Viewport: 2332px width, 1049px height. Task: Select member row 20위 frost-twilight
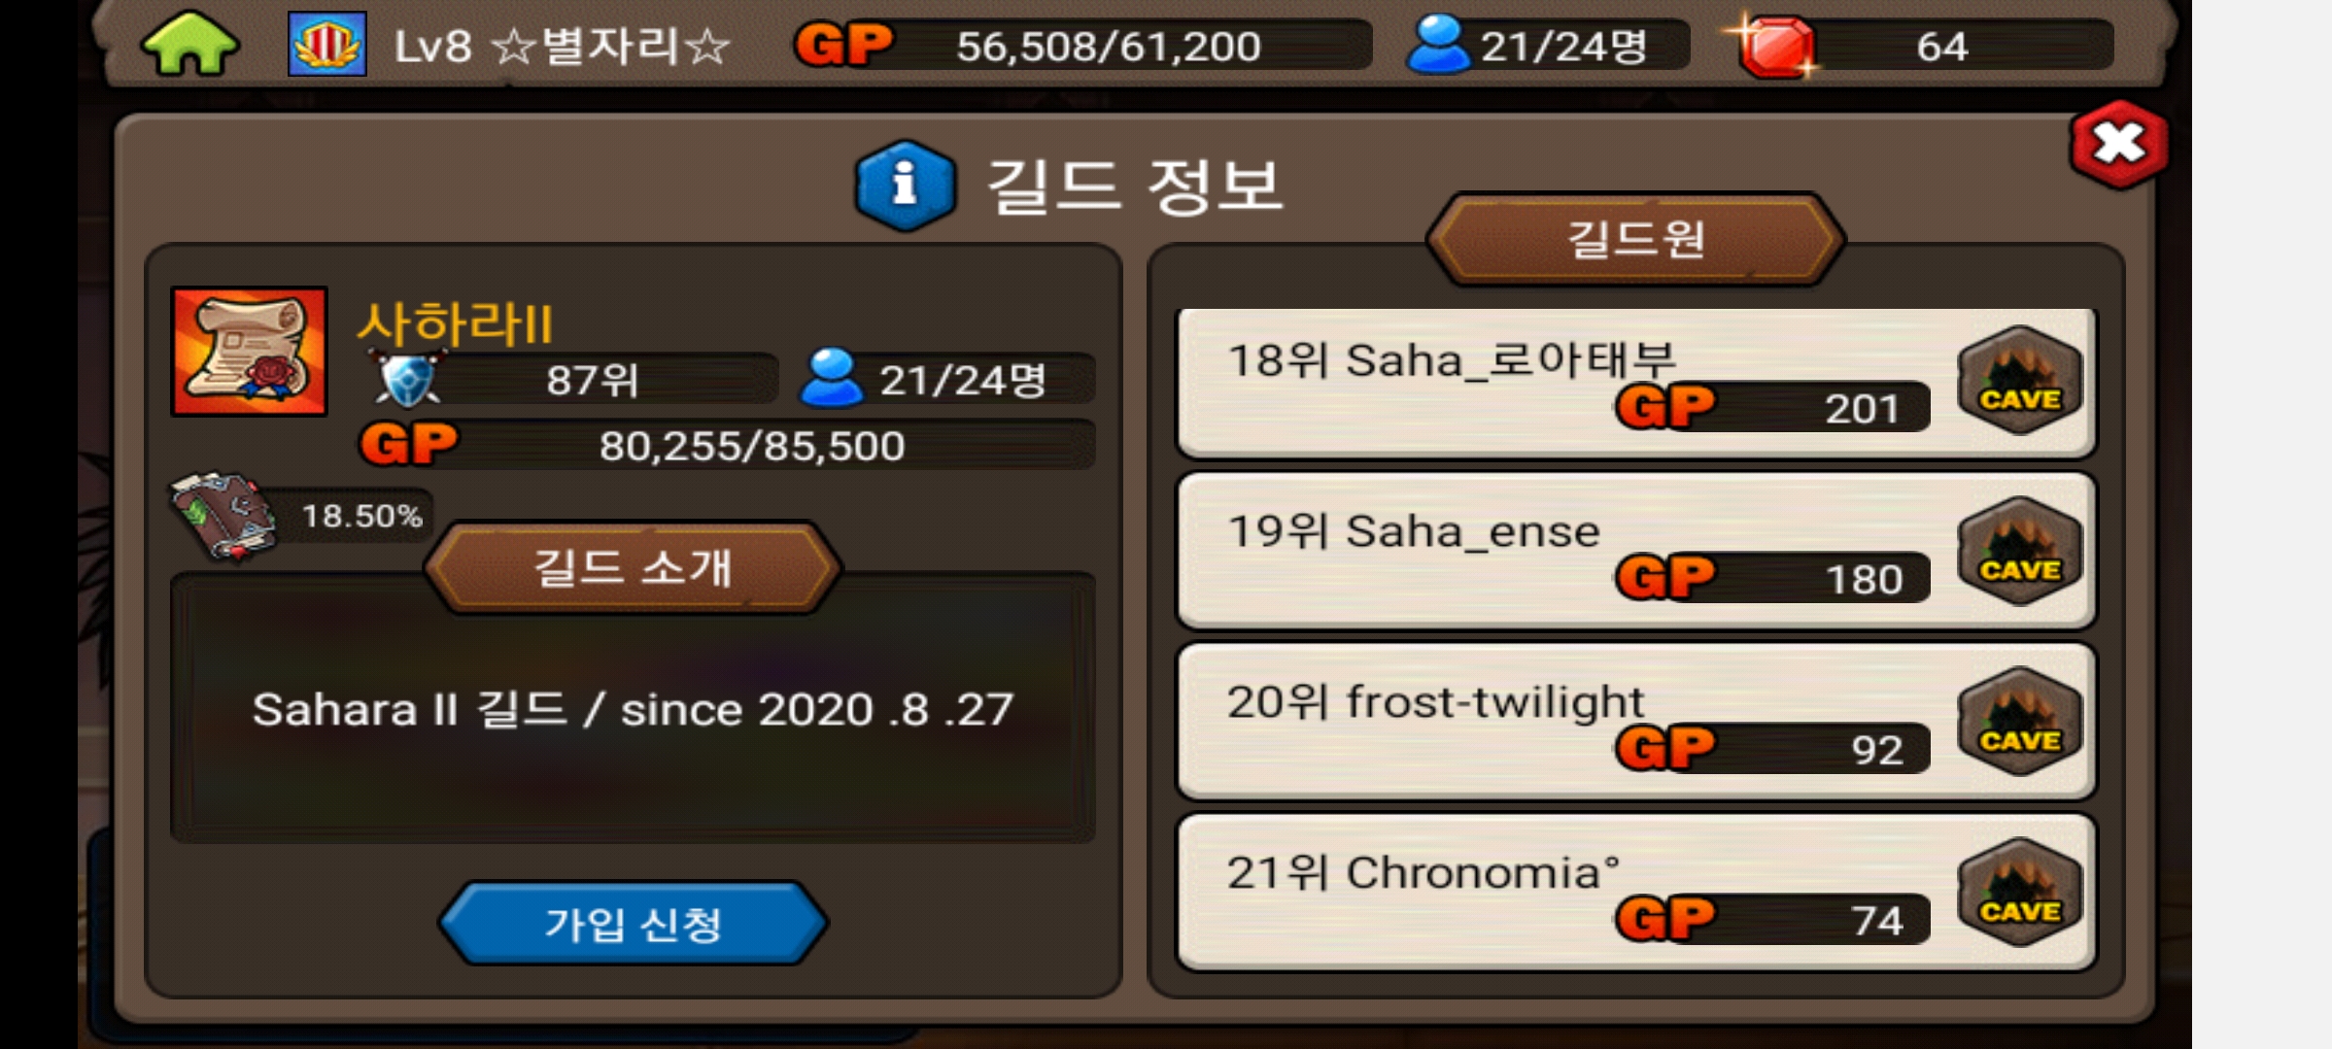[x=1636, y=723]
